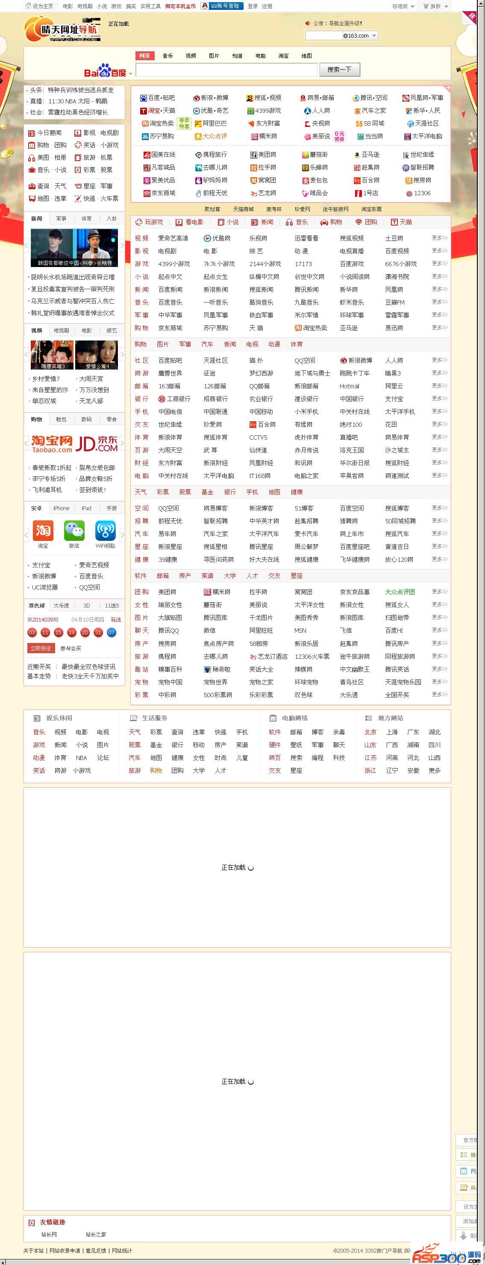Image resolution: width=485 pixels, height=1265 pixels.
Task: Open the 换肤 skin dropdown
Action: (x=435, y=6)
